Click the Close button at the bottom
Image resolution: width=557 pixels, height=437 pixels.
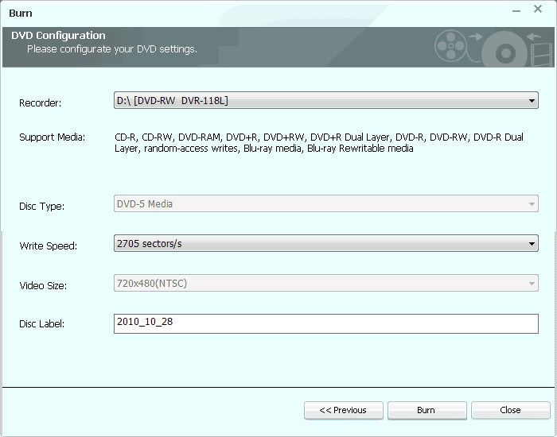pyautogui.click(x=510, y=411)
